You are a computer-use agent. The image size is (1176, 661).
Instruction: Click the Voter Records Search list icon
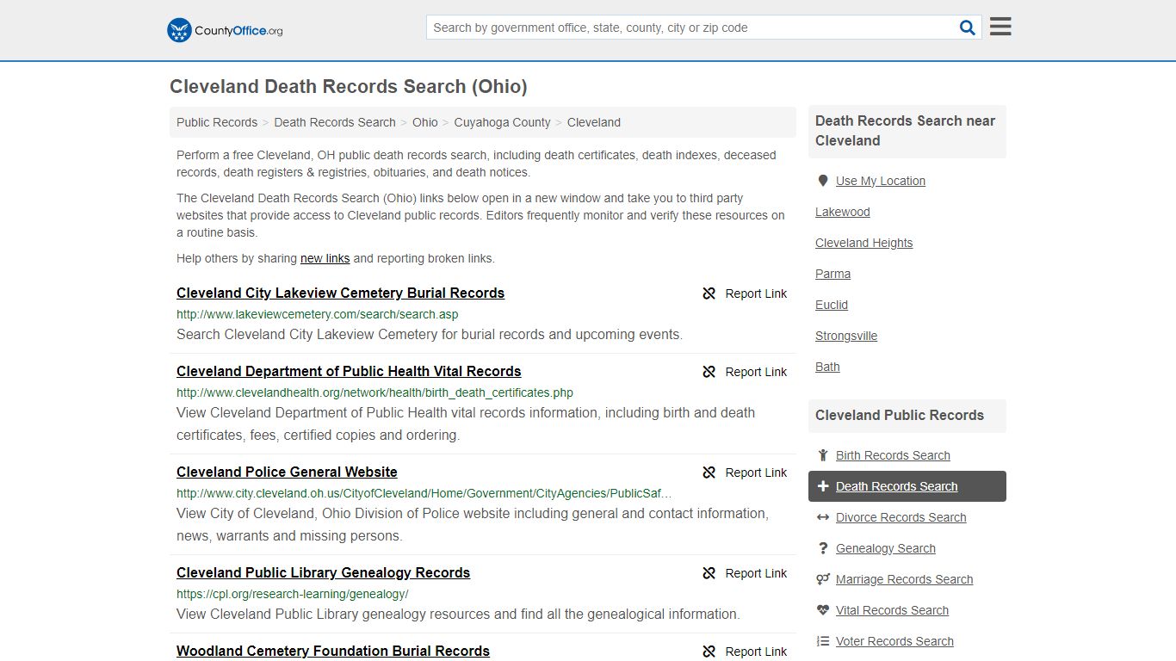click(823, 641)
